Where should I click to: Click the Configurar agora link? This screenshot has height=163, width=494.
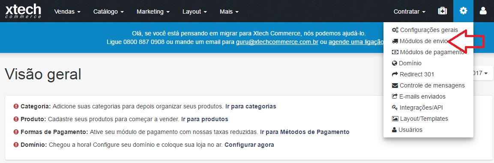click(249, 145)
